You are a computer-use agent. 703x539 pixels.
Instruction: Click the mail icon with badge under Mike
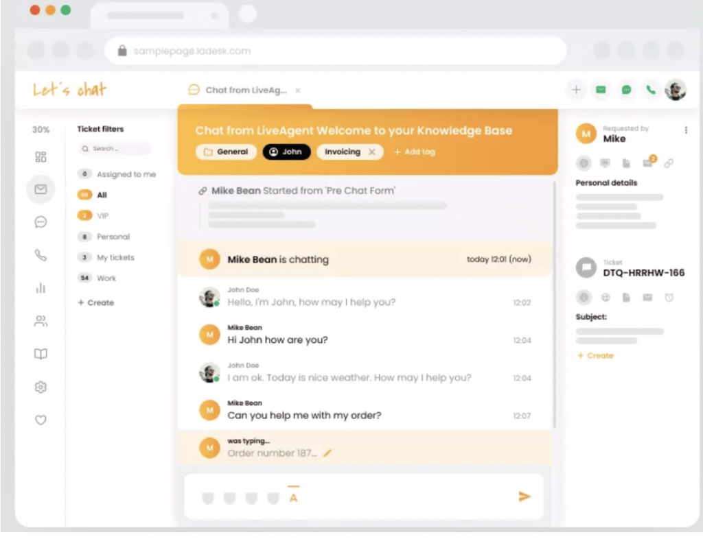click(x=649, y=162)
